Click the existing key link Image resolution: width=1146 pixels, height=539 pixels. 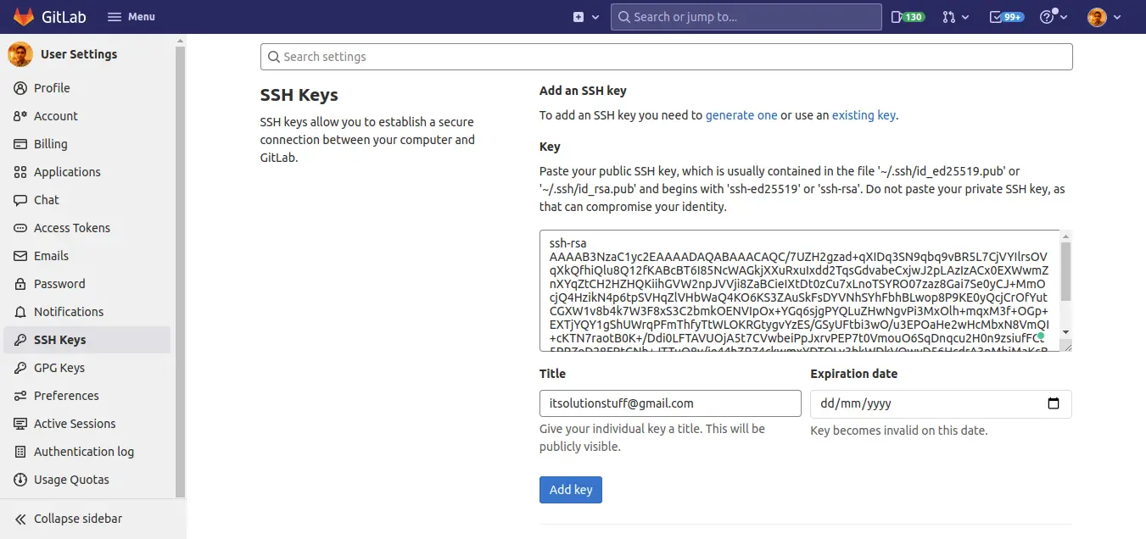pos(863,114)
